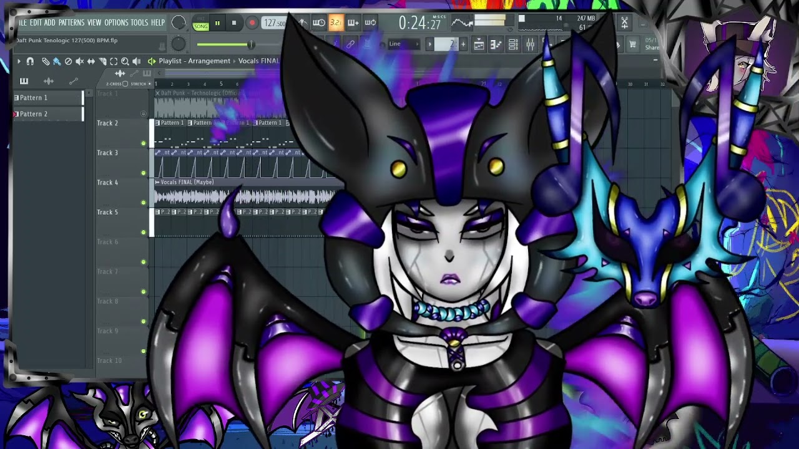799x449 pixels.
Task: Select the Paint brush tool
Action: click(x=57, y=61)
